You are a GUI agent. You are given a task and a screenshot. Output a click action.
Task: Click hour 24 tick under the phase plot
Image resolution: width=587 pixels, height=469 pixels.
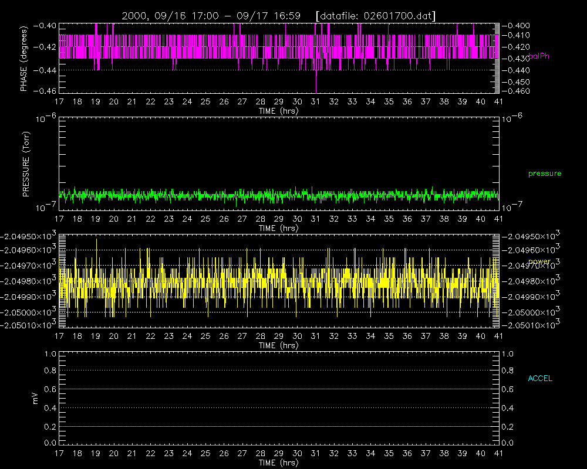[187, 102]
